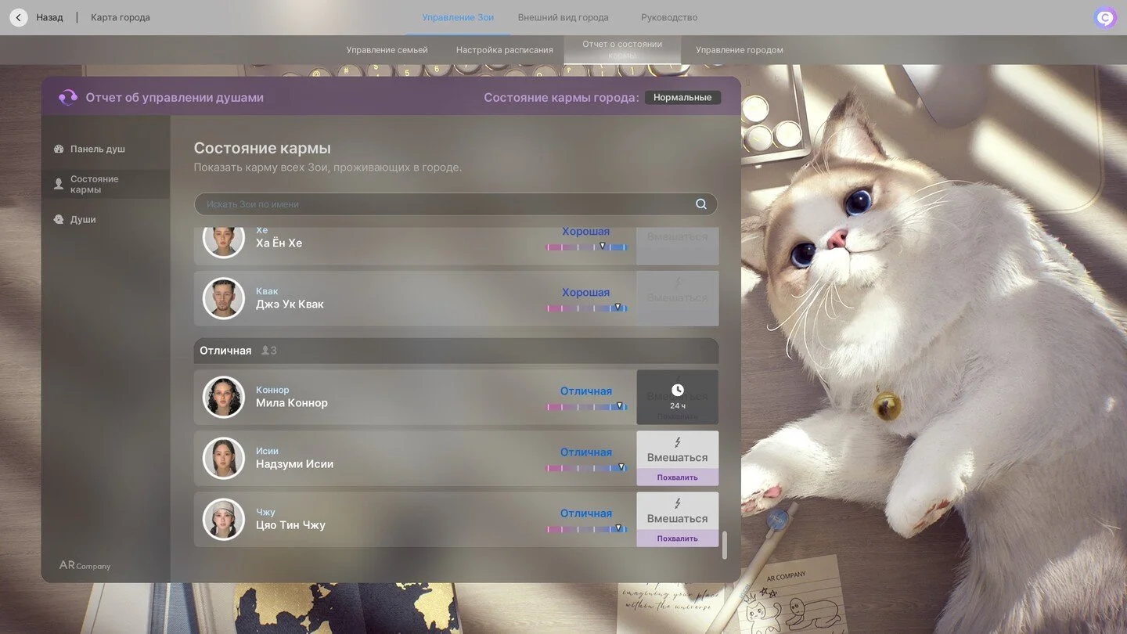
Task: Click the Состояние кармы sidebar person icon
Action: pyautogui.click(x=59, y=184)
